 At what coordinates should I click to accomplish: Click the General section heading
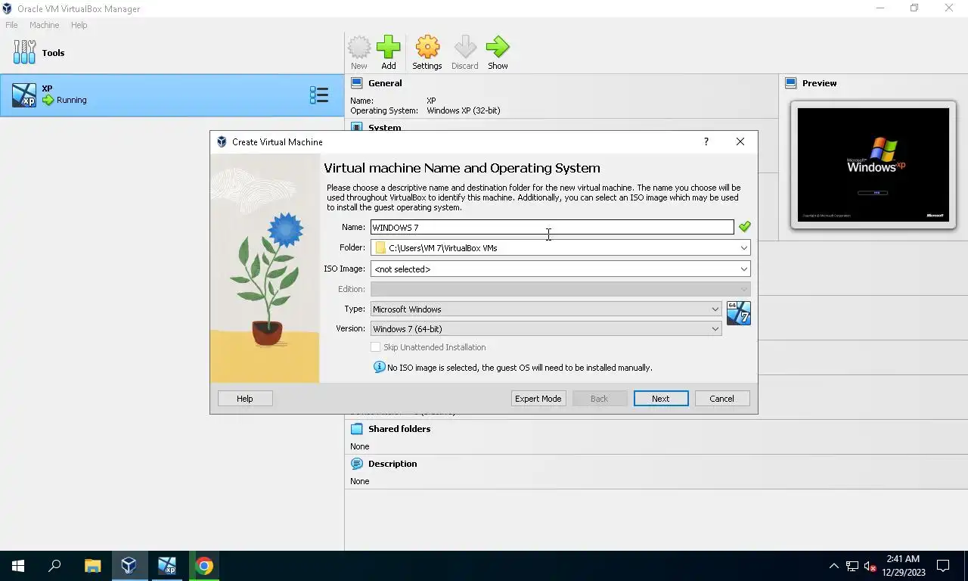click(x=385, y=83)
